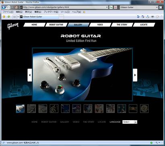Viewport: 165px width, 146px height.
Task: Click the magnifier icon in the status bar
Action: [4, 143]
